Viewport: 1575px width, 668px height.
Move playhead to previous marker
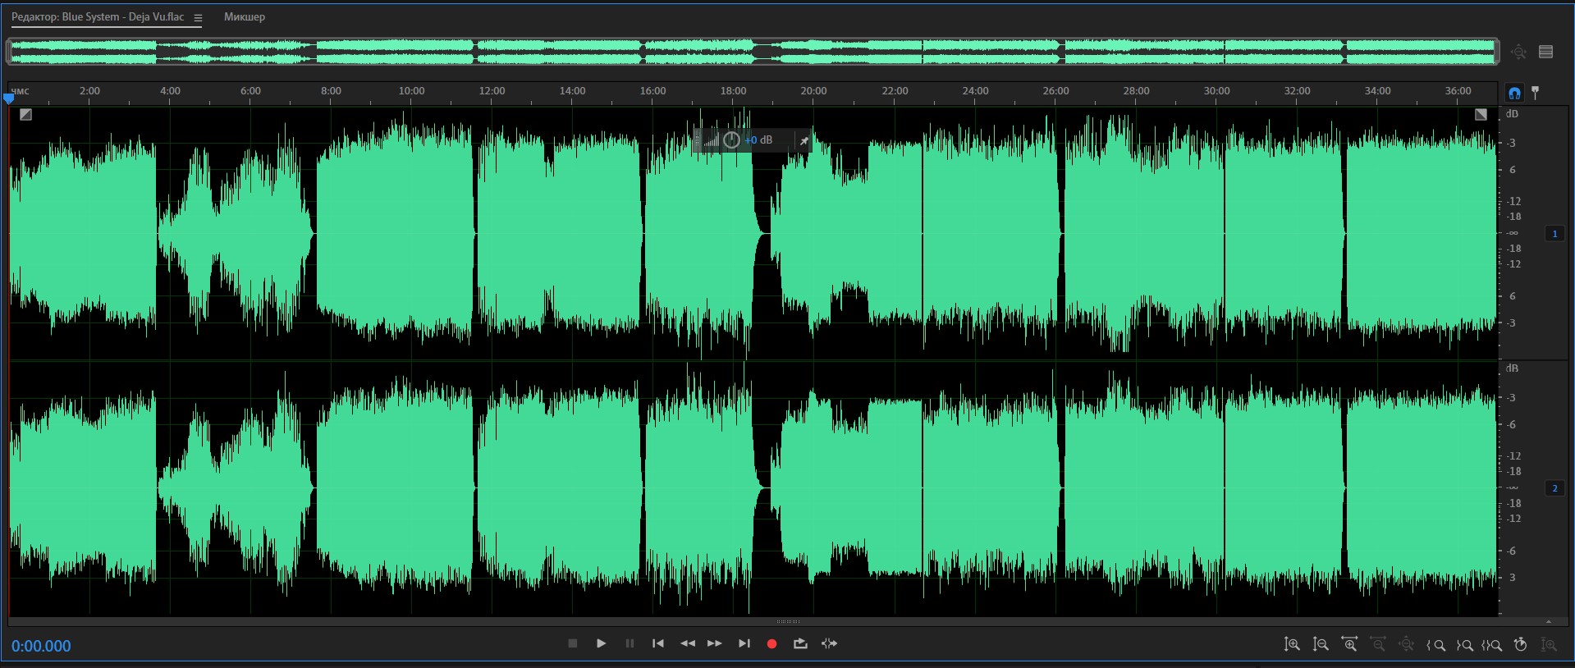657,644
